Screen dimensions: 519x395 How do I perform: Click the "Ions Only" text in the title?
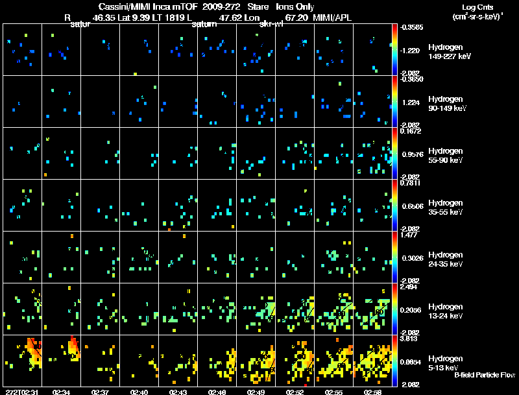pos(295,7)
